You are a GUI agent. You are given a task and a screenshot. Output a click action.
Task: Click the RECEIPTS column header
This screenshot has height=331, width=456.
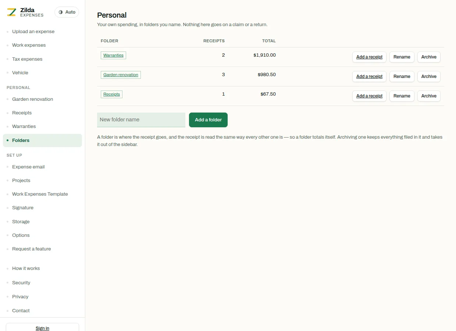[214, 41]
